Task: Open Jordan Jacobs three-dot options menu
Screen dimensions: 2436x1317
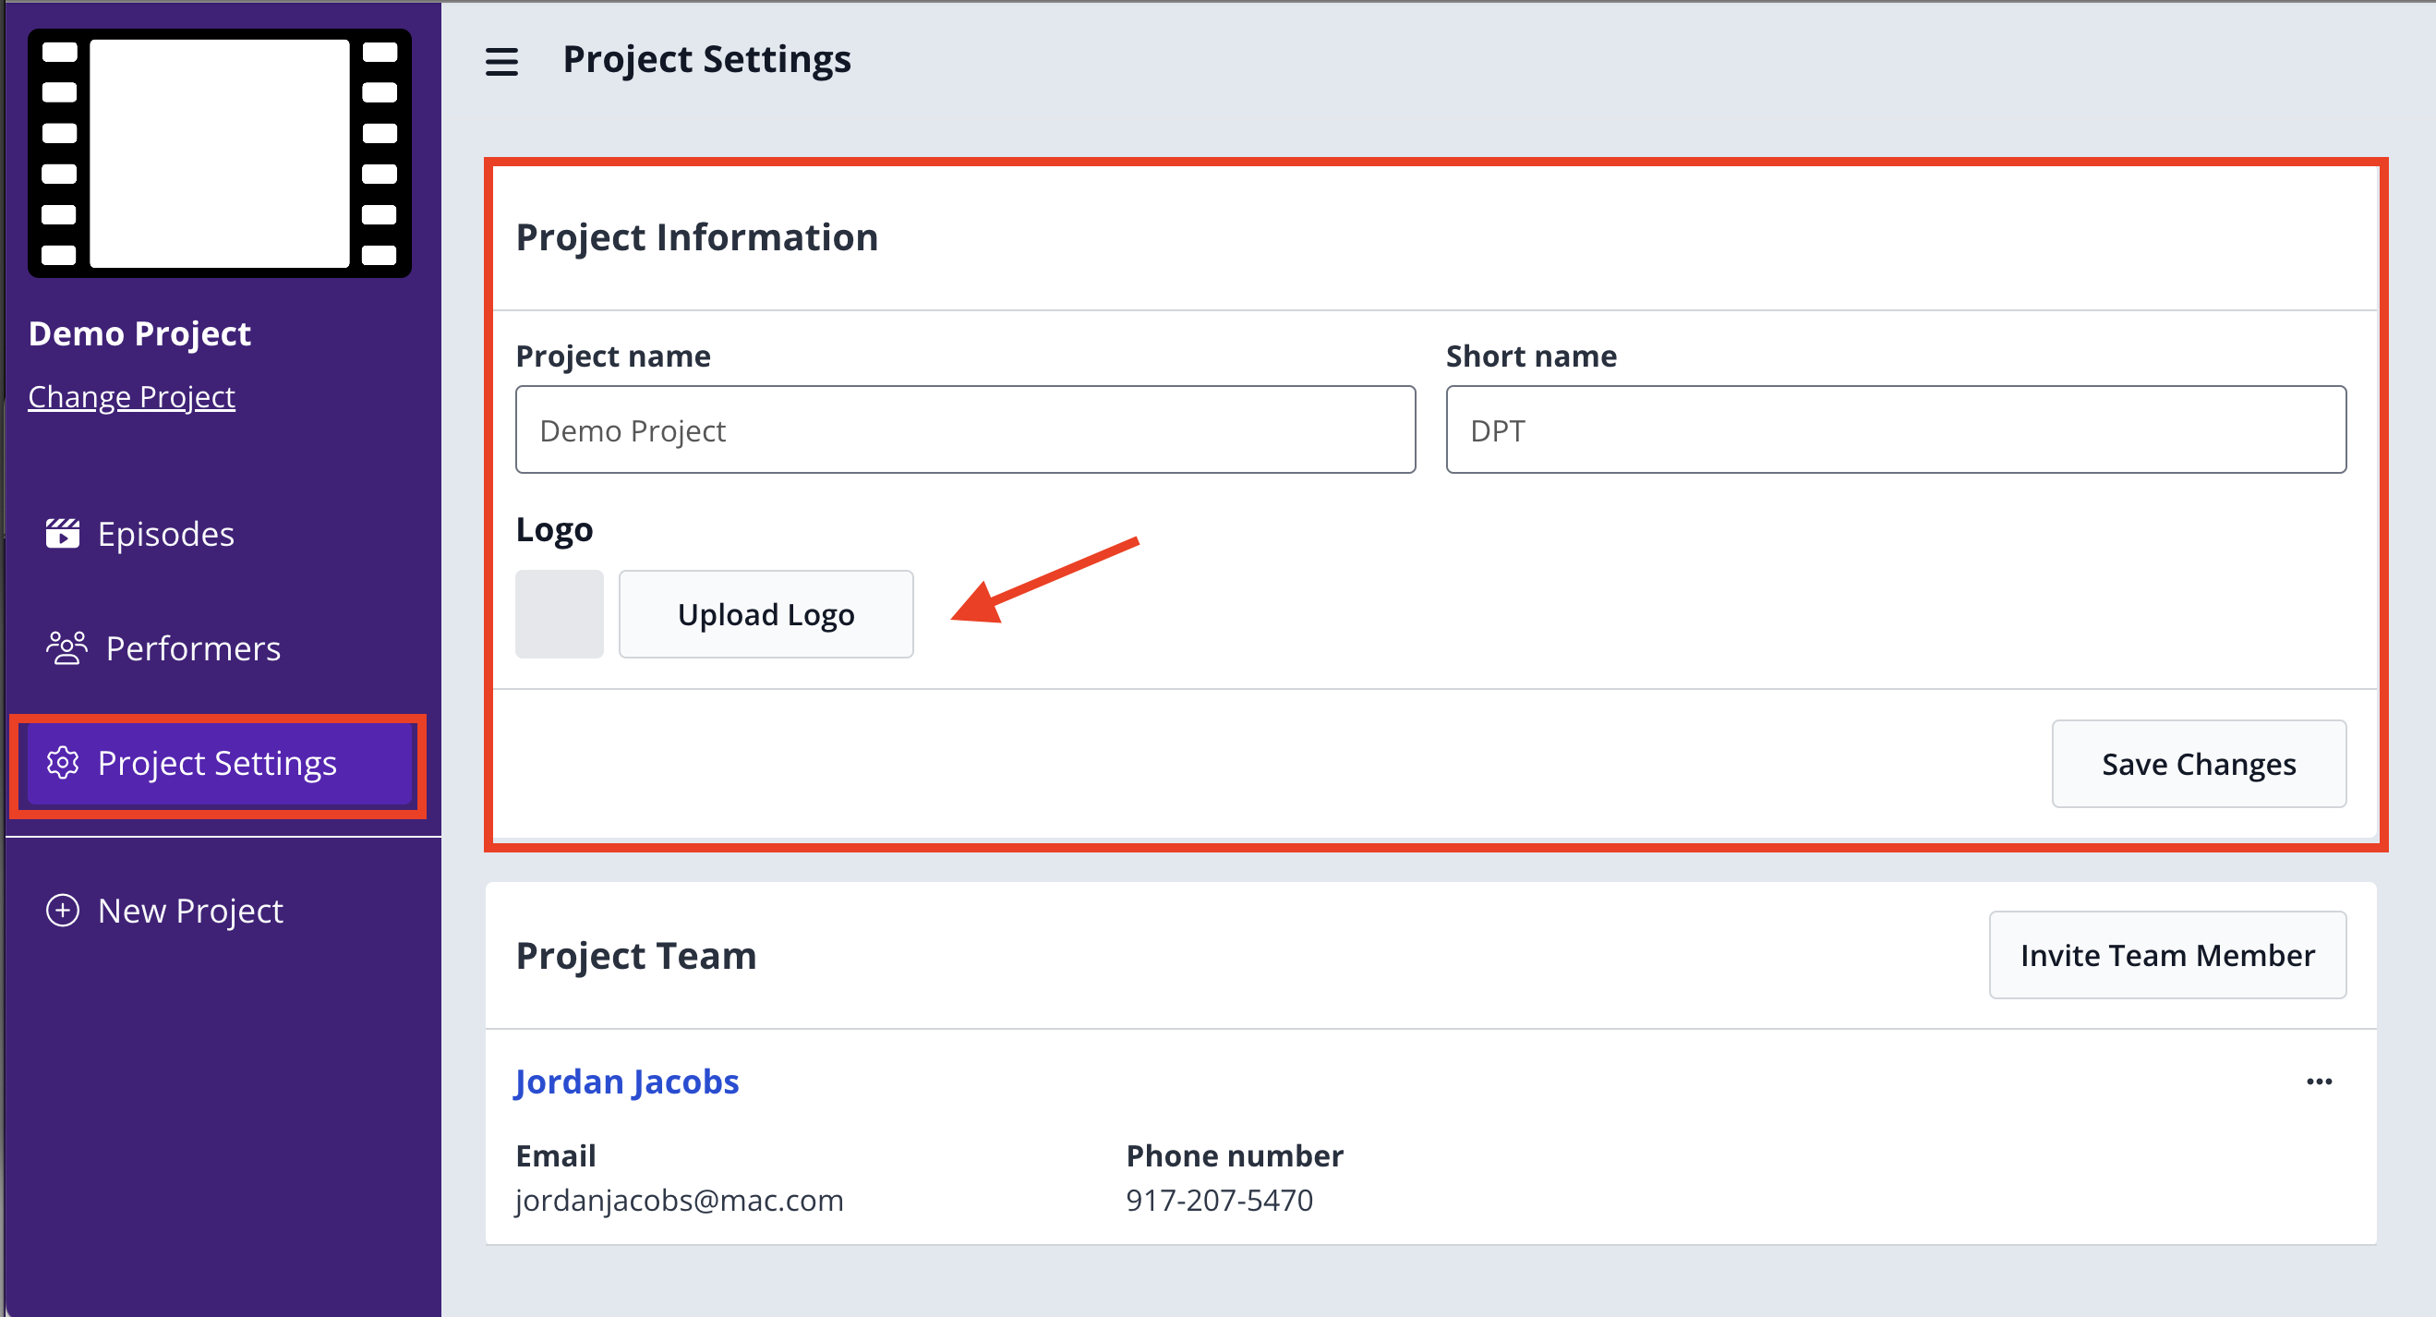Action: point(2319,1081)
